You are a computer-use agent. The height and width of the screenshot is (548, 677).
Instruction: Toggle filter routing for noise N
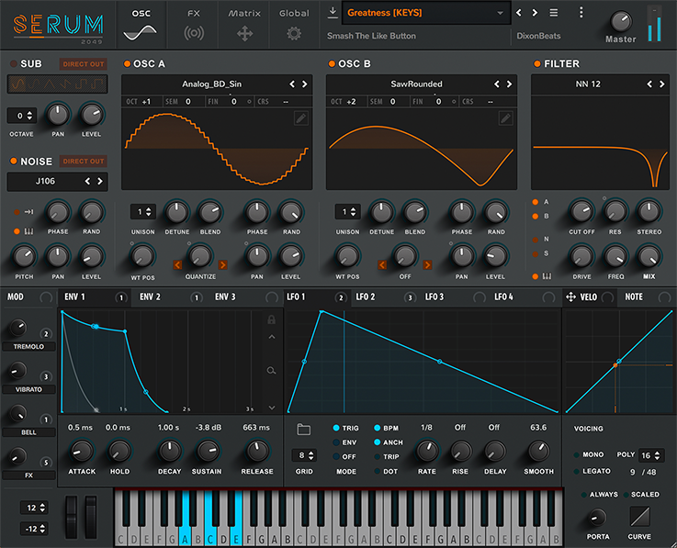(536, 240)
